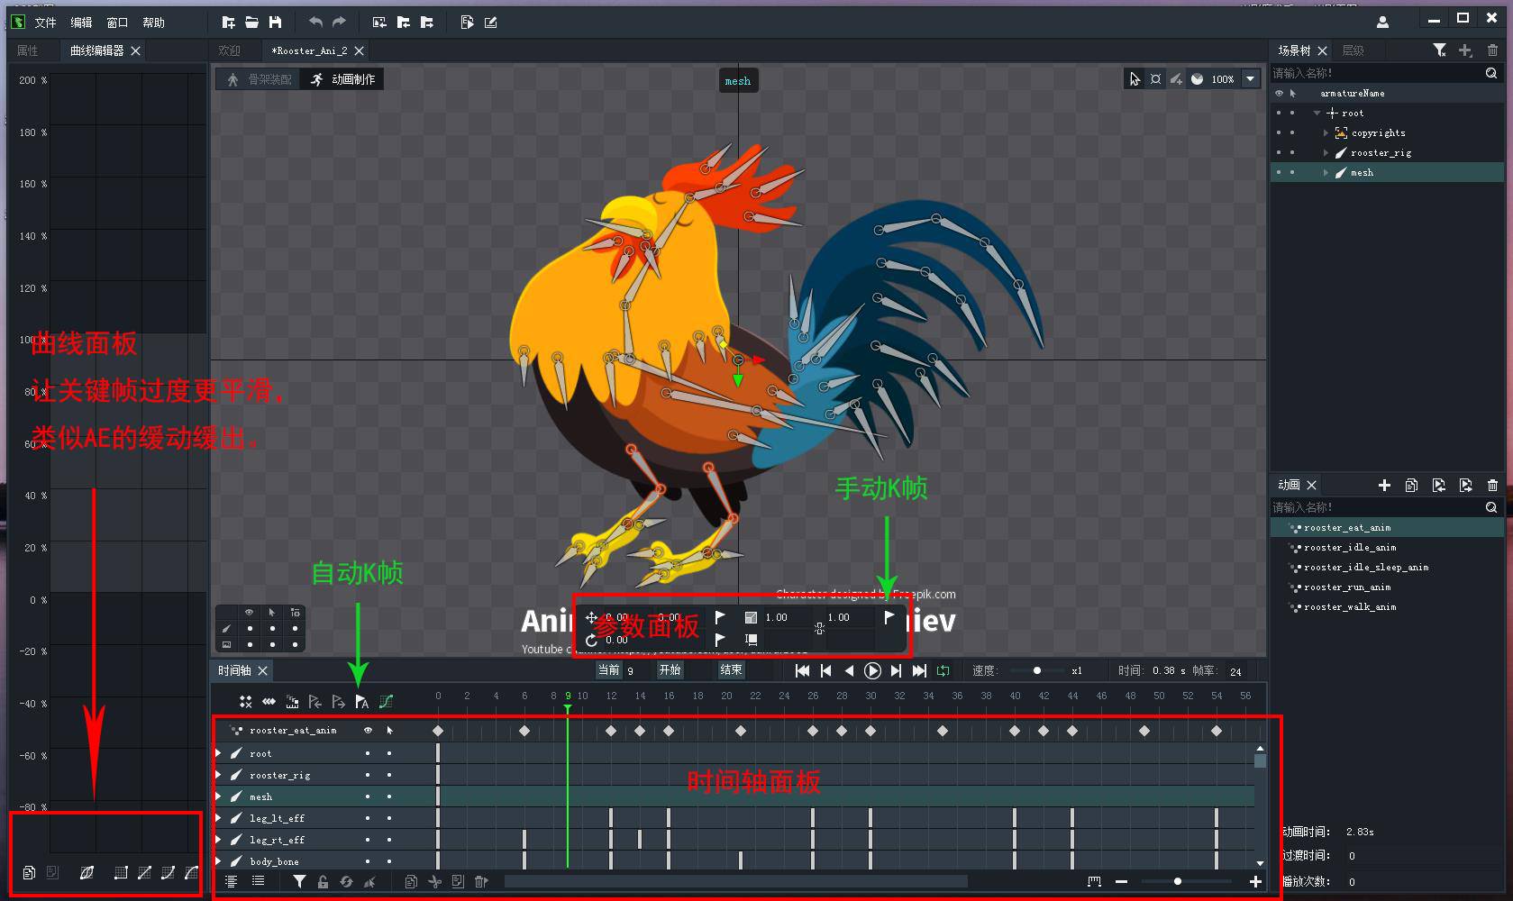Image resolution: width=1513 pixels, height=901 pixels.
Task: Cut keyframes with the scissors icon
Action: (x=434, y=881)
